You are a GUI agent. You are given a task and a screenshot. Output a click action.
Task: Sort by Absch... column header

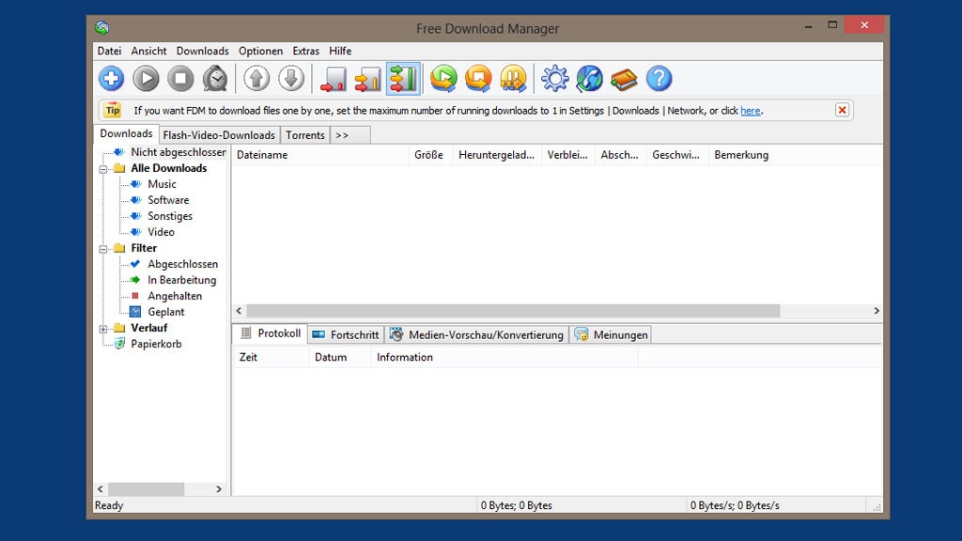621,155
